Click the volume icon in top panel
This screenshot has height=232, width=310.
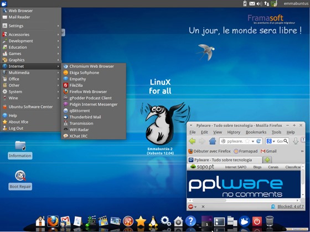pos(259,3)
